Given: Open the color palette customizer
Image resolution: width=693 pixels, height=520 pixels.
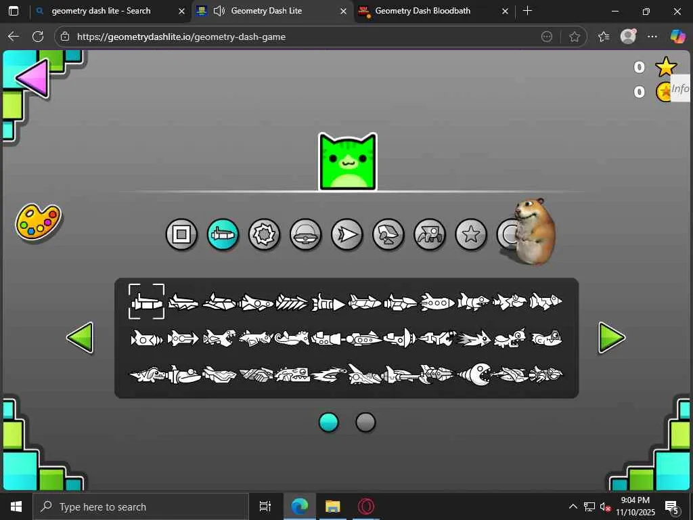Looking at the screenshot, I should [x=39, y=222].
